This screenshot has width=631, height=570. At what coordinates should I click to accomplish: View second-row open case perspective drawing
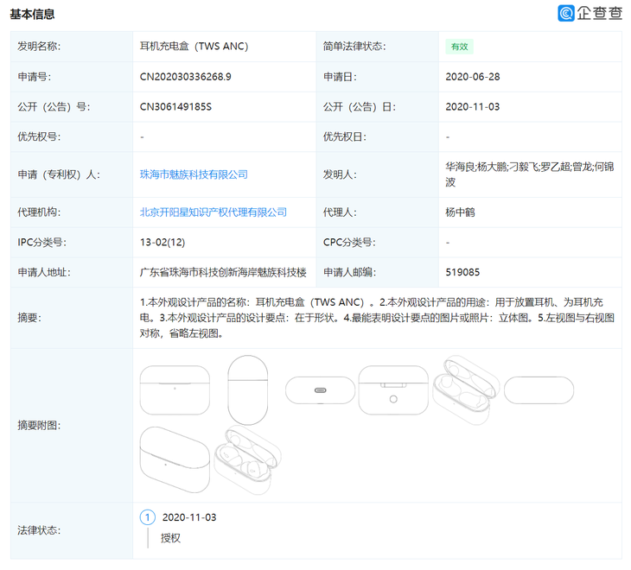pos(248,460)
